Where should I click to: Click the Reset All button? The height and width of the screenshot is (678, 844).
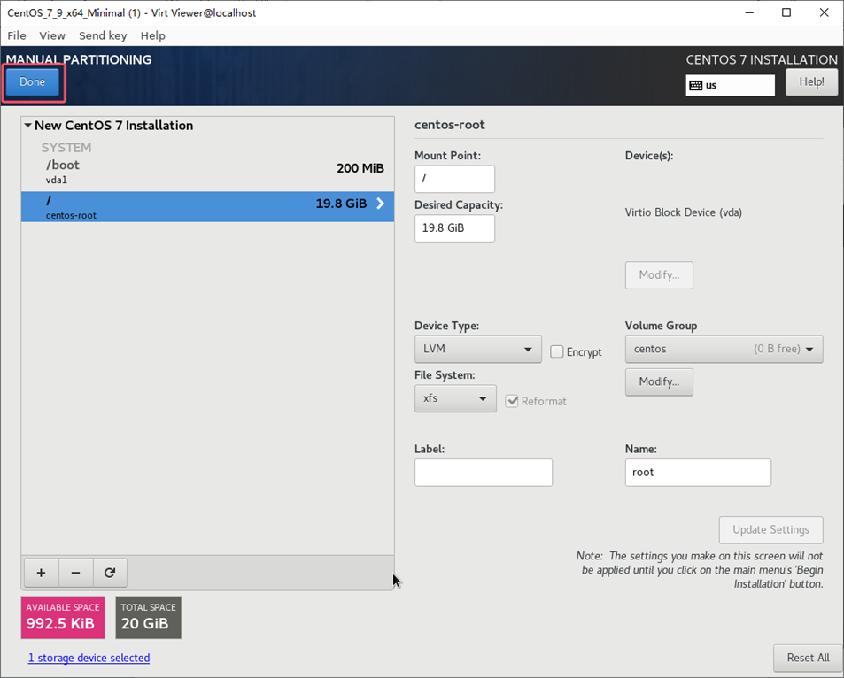point(808,659)
